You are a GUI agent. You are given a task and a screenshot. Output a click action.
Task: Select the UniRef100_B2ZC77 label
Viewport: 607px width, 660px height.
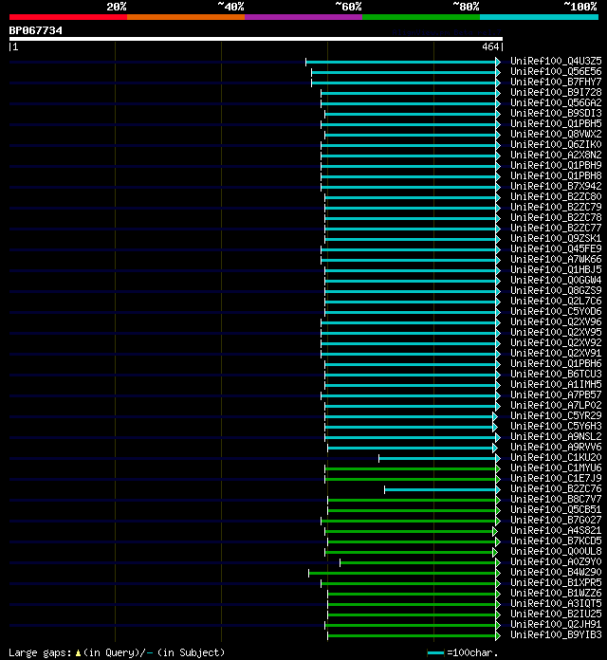(556, 228)
